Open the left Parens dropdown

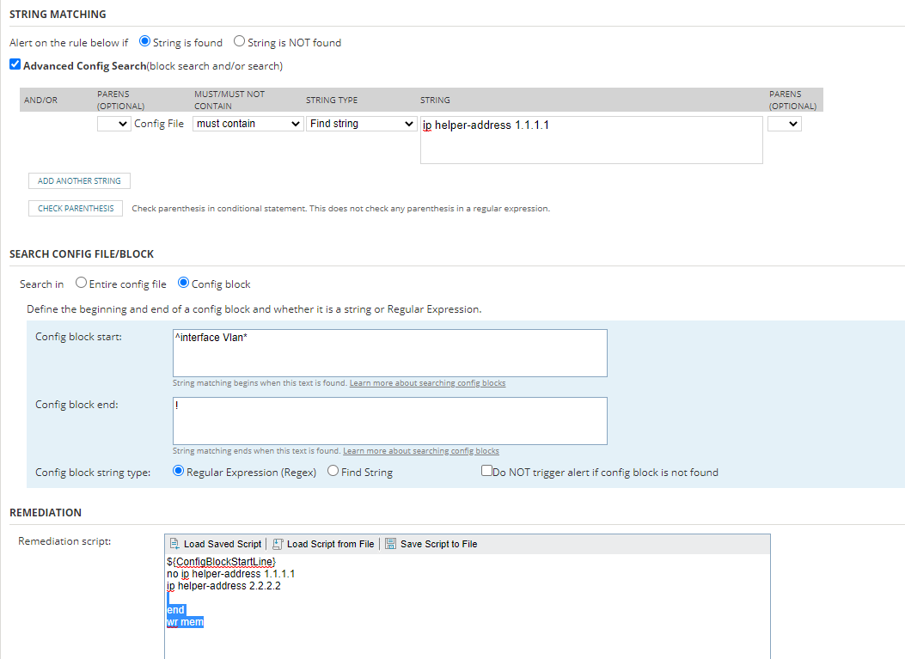pyautogui.click(x=113, y=124)
